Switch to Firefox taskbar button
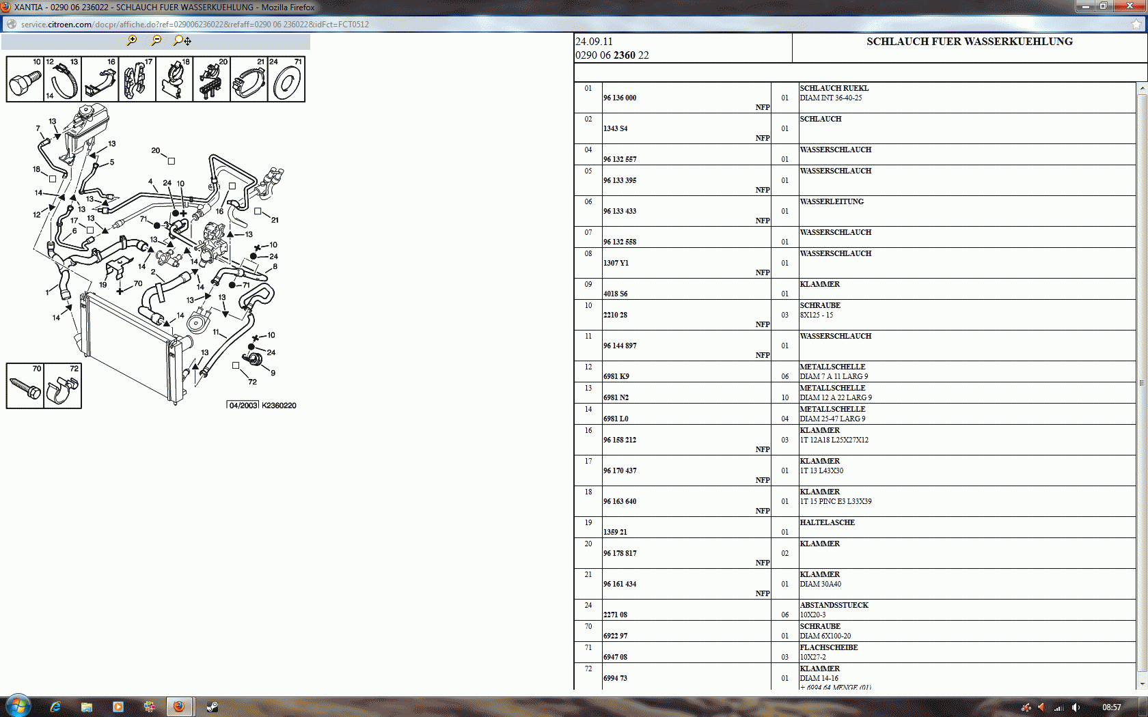 click(x=179, y=707)
